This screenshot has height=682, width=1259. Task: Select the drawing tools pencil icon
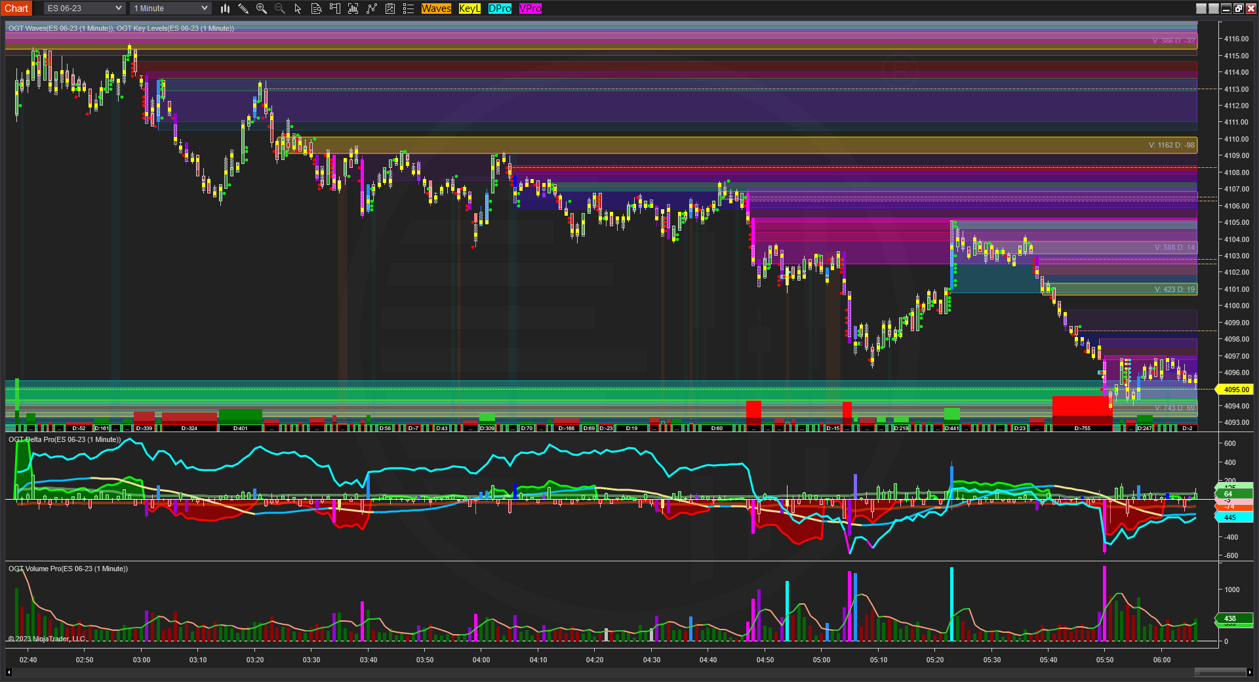tap(243, 9)
